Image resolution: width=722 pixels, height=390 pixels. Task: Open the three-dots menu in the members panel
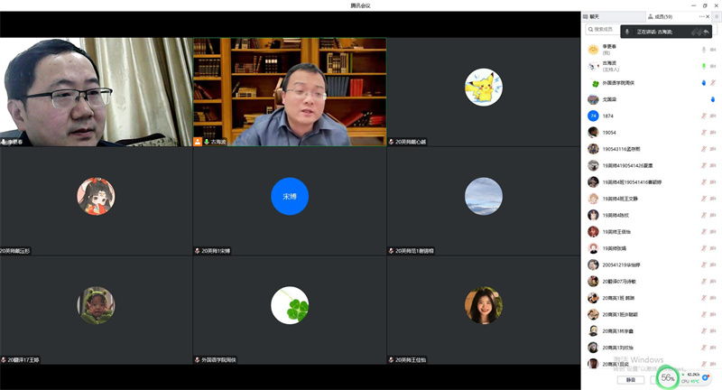(703, 17)
